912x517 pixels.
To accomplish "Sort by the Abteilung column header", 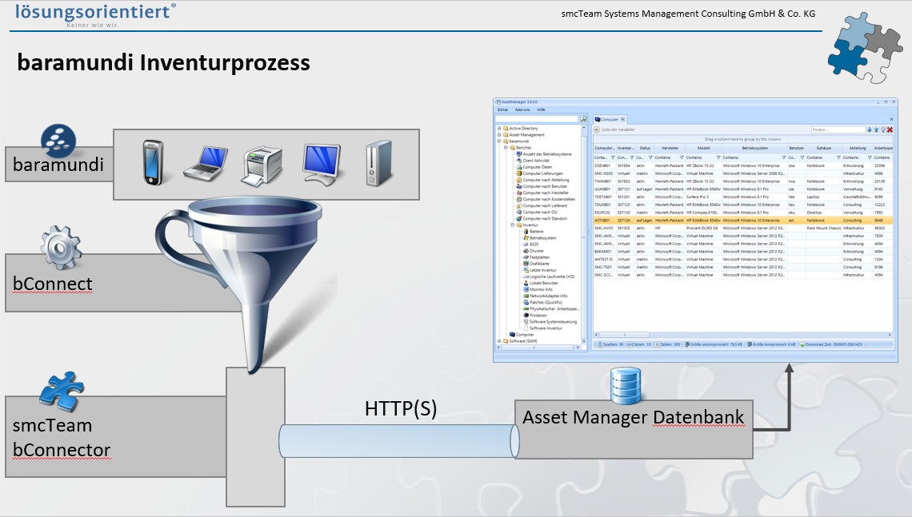I will pos(857,148).
